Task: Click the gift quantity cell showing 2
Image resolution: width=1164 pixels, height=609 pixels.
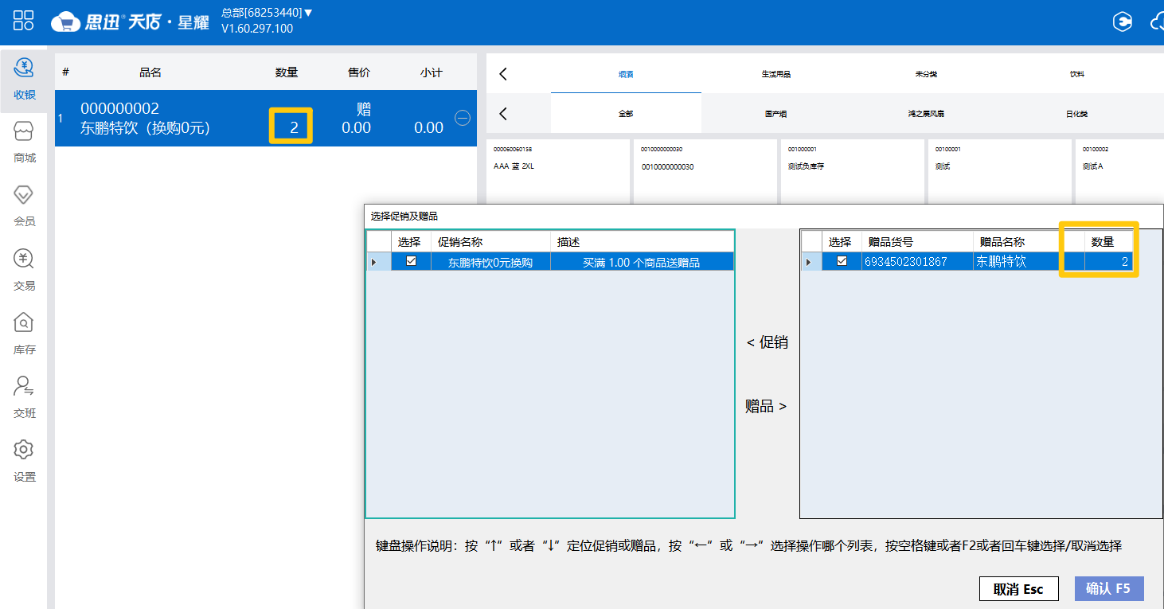Action: tap(1108, 261)
